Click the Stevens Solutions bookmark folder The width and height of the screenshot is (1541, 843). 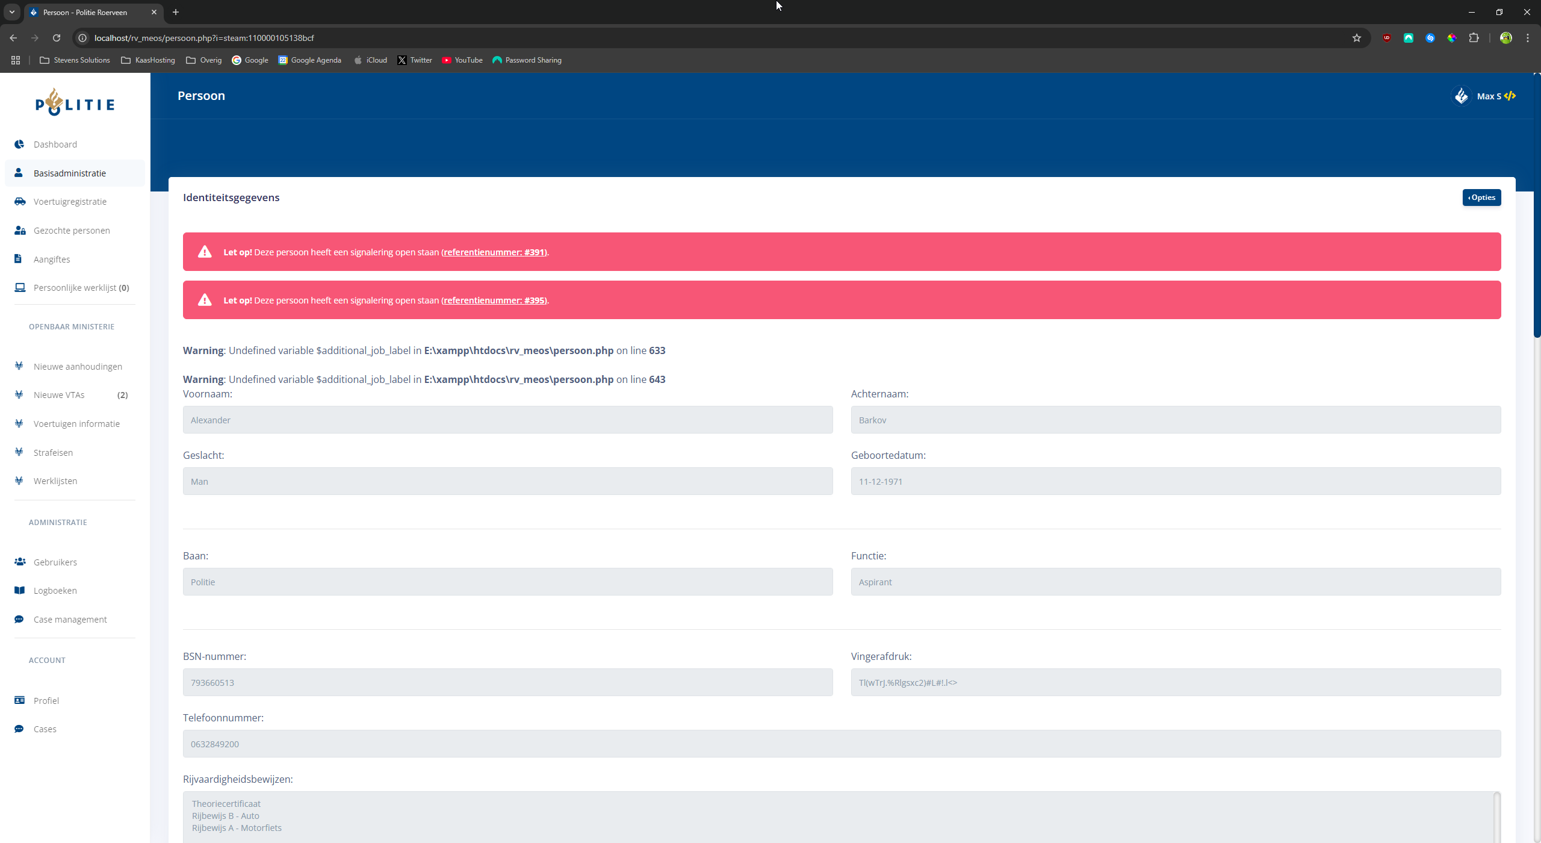pos(75,60)
